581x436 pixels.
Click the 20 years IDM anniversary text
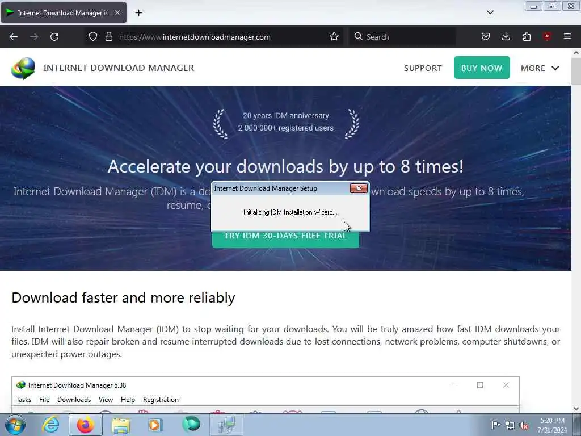[x=286, y=116]
